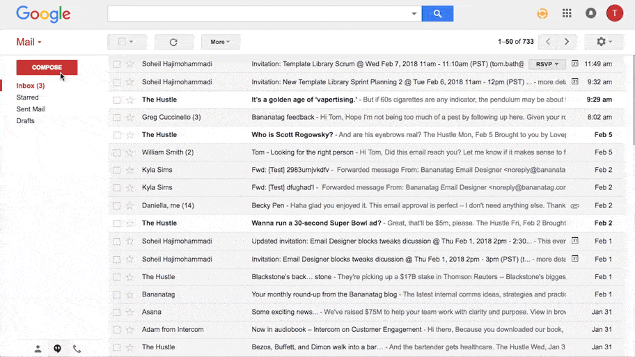The height and width of the screenshot is (357, 635).
Task: Click calendar icon on 11:49 am invitation
Action: [x=574, y=63]
